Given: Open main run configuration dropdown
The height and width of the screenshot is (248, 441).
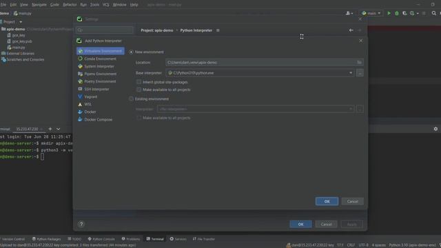Looking at the screenshot, I should pyautogui.click(x=371, y=13).
